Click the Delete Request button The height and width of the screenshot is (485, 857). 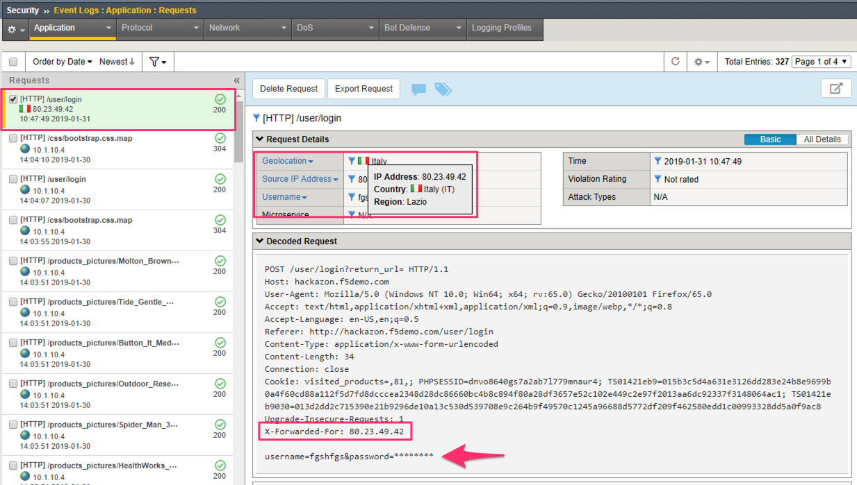(x=288, y=89)
